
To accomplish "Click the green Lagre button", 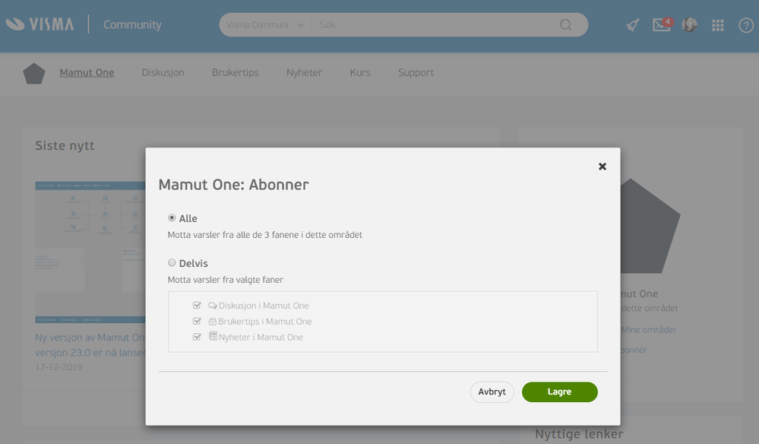I will click(x=560, y=392).
